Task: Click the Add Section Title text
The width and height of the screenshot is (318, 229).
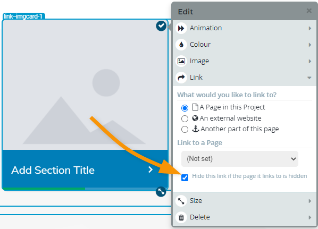Action: click(53, 170)
